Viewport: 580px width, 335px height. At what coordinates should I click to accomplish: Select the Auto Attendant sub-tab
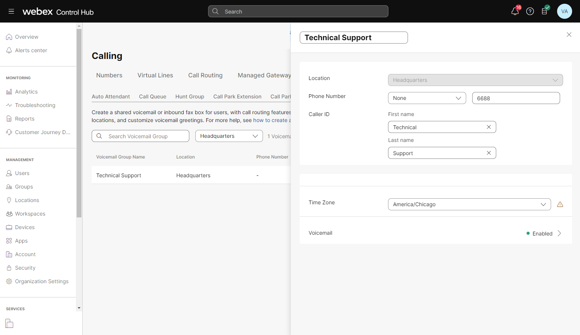(x=111, y=97)
